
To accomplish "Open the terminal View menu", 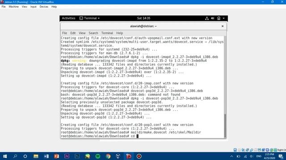I will coord(82,33).
